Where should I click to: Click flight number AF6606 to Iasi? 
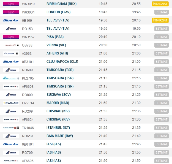[x=28, y=161]
